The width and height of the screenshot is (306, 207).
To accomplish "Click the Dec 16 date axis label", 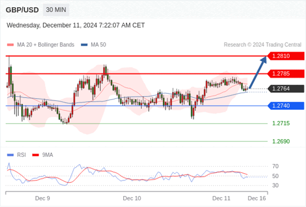I will pos(257,198).
